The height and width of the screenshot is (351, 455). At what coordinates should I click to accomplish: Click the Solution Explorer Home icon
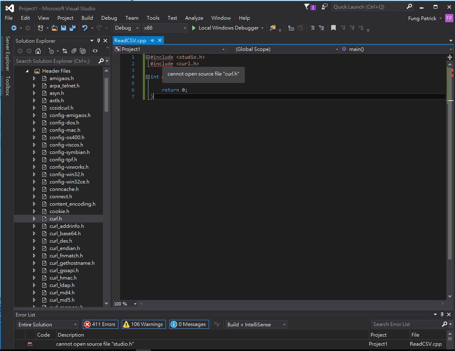point(38,51)
